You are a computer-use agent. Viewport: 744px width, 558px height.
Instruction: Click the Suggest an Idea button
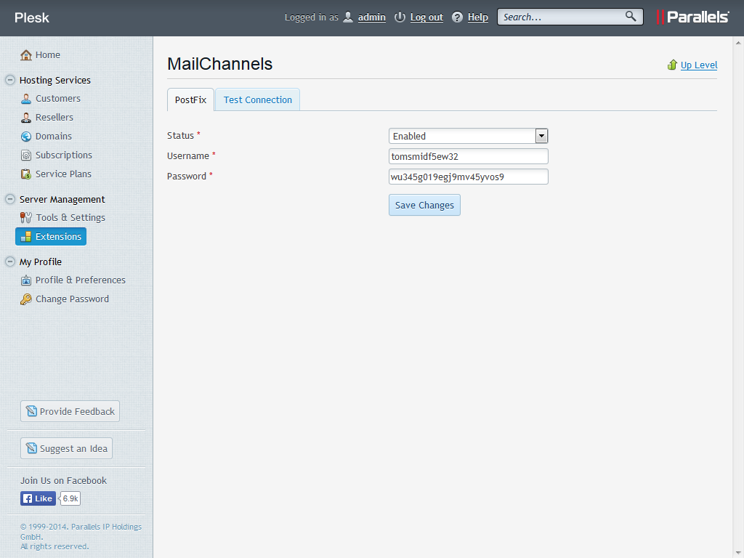[66, 448]
